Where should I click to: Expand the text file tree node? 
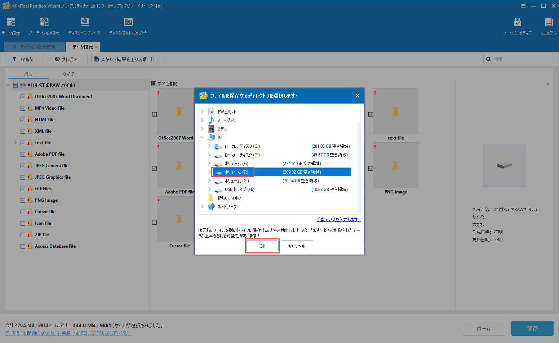click(15, 142)
